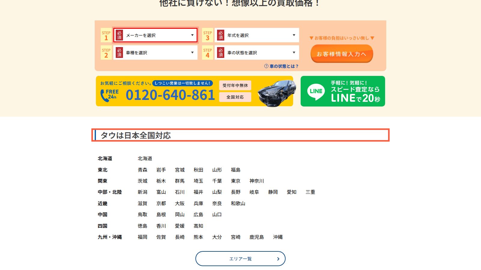The image size is (481, 270).
Task: Call the 0120-640-861 phone number
Action: point(170,95)
